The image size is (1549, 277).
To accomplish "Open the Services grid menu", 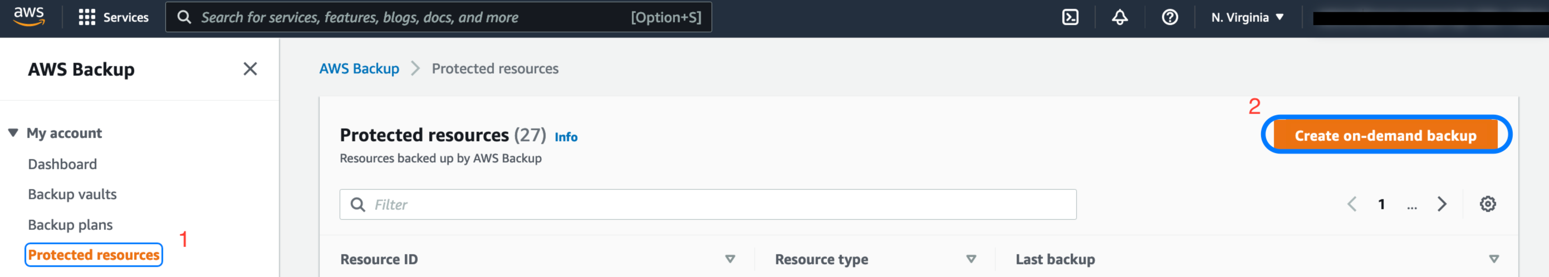I will 113,17.
